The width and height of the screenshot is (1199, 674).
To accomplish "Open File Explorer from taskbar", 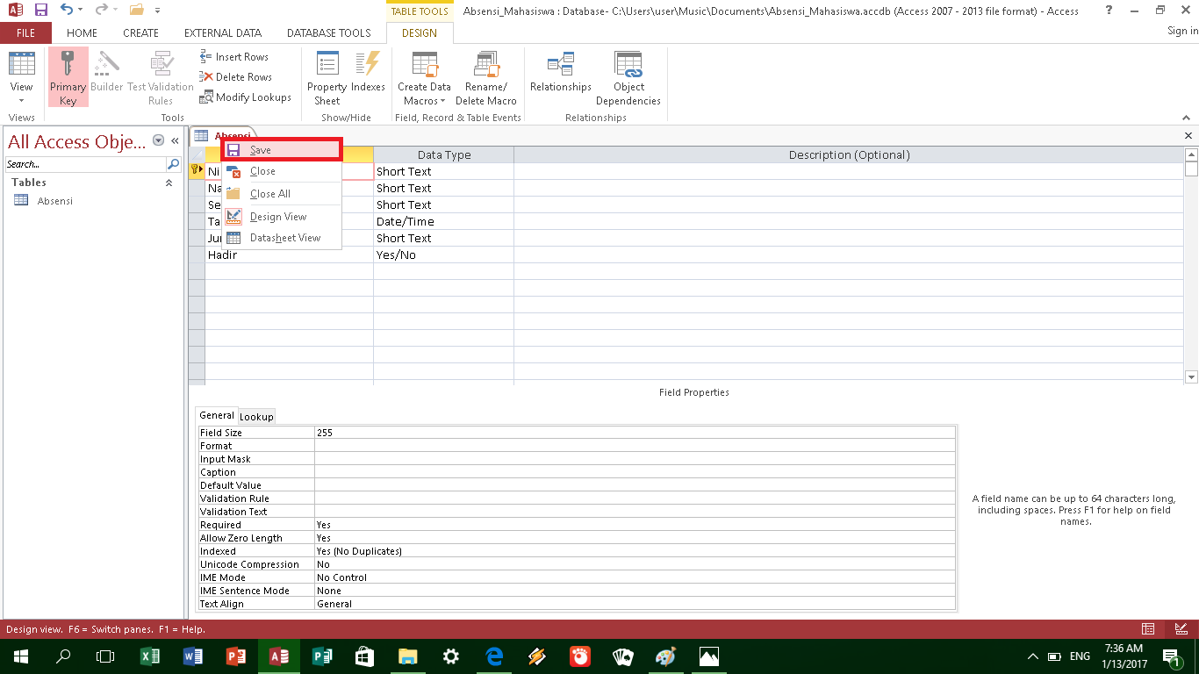I will tap(408, 656).
